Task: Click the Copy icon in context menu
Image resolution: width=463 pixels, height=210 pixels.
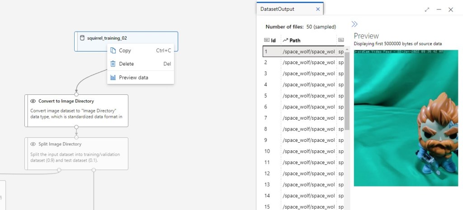Action: (x=113, y=51)
